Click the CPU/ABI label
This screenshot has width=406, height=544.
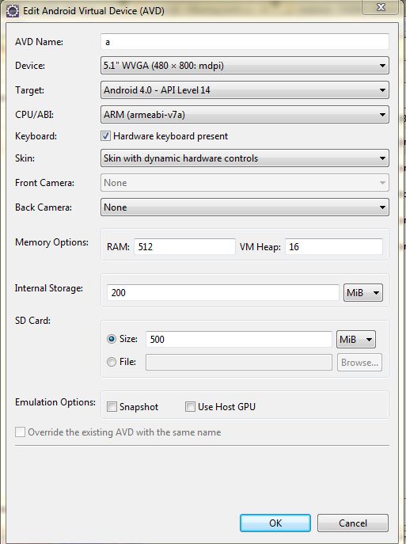[x=34, y=115]
